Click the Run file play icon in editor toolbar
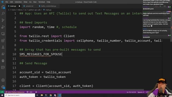Image resolution: width=172 pixels, height=97 pixels. (160, 6)
